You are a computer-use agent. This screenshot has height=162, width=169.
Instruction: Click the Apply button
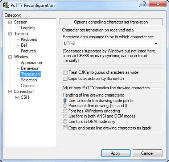tap(116, 153)
